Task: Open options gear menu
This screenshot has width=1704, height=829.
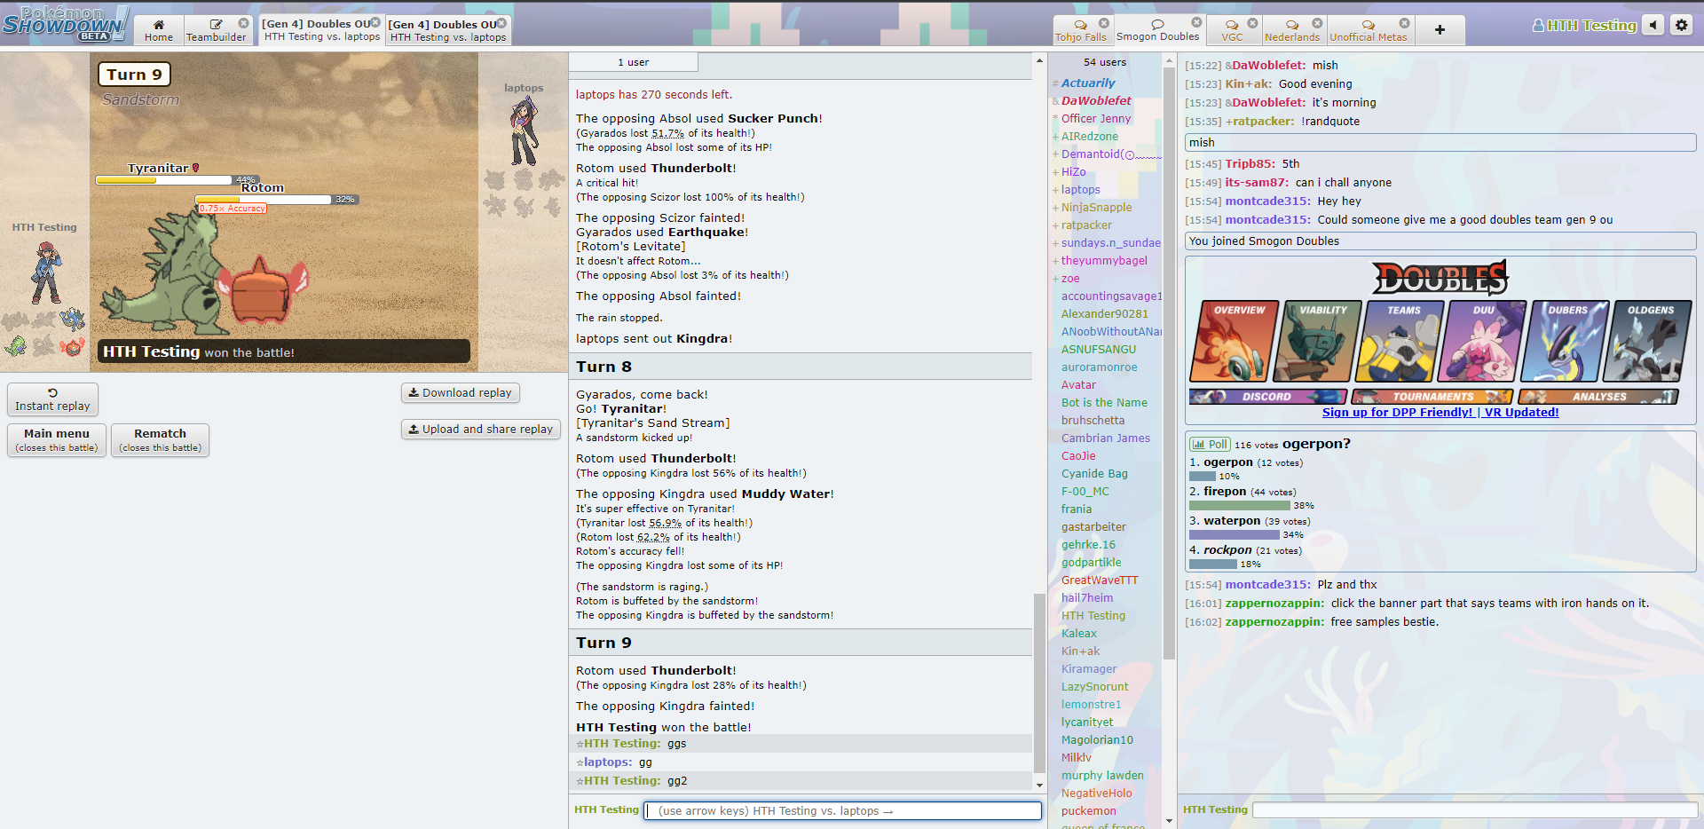Action: (x=1681, y=25)
